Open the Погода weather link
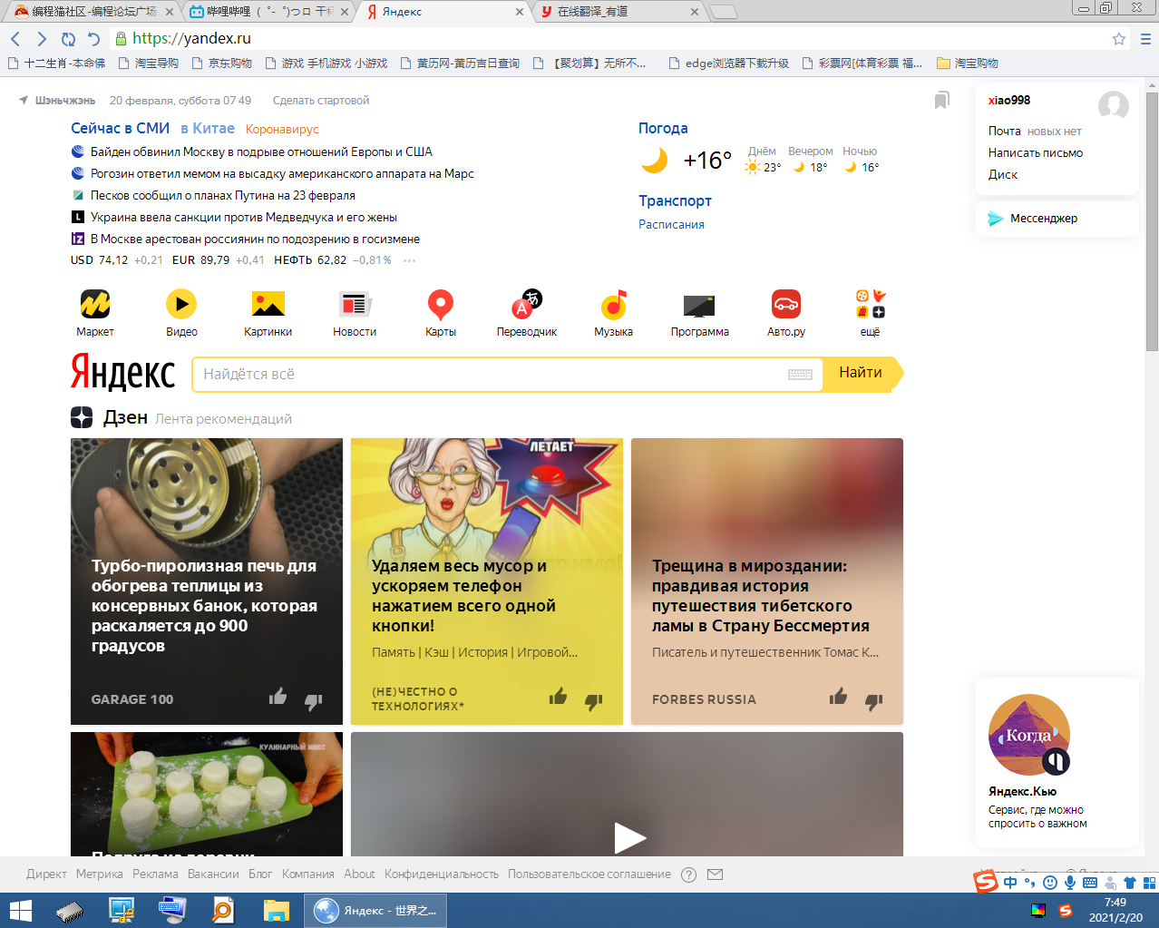The height and width of the screenshot is (928, 1159). (663, 129)
